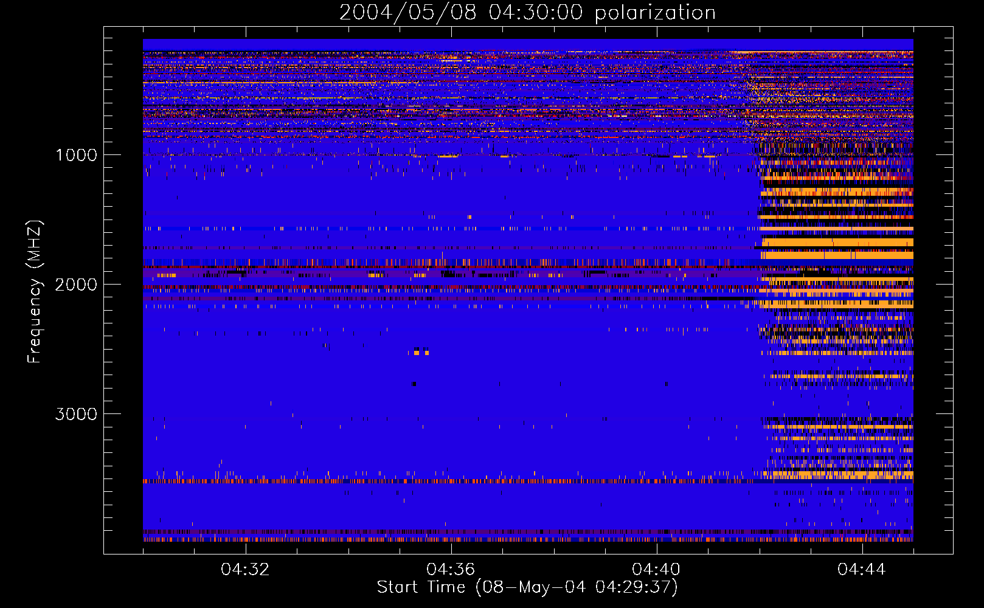
Task: Click the 04:36 time tick label
Action: pos(451,569)
